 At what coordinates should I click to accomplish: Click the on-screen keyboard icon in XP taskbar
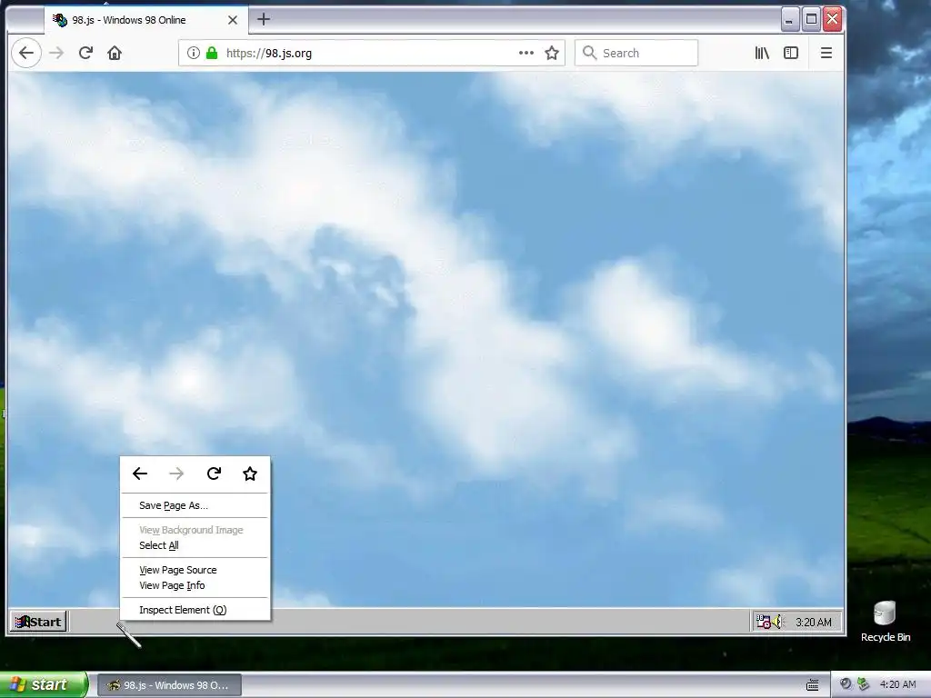point(813,685)
